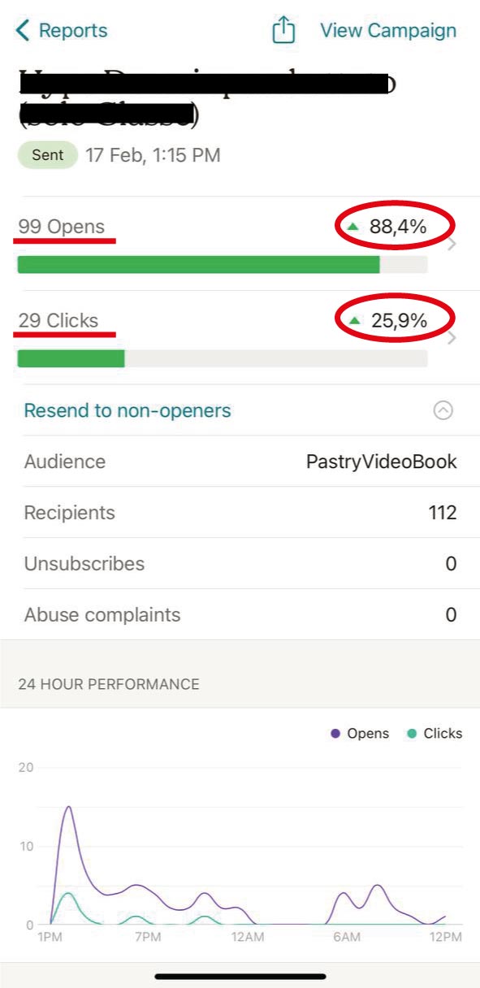The height and width of the screenshot is (988, 480).
Task: Collapse the Resend to non-openers circle chevron
Action: (443, 410)
